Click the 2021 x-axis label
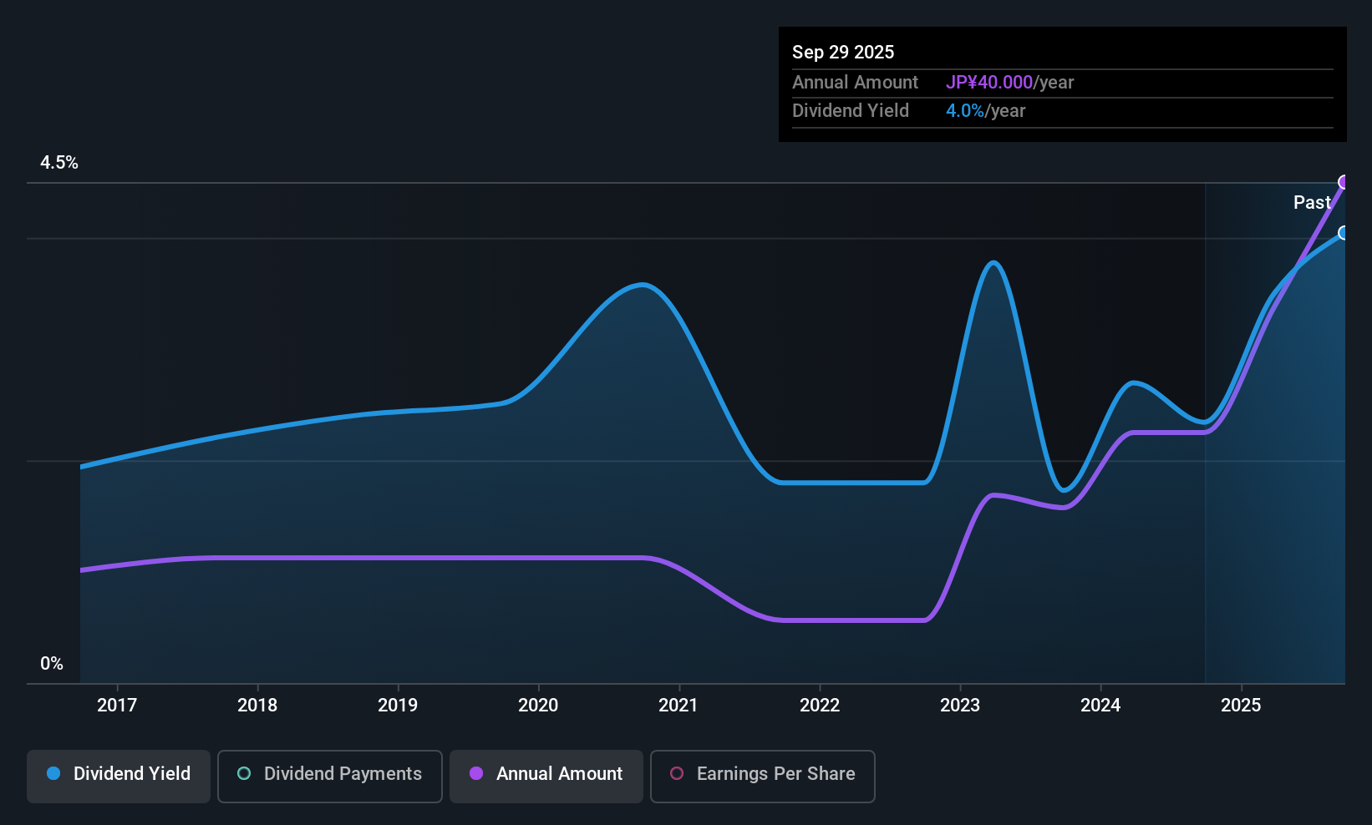This screenshot has width=1372, height=825. tap(678, 705)
